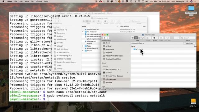Select mil-mascaras-main folder on desktop
Image resolution: width=199 pixels, height=112 pixels.
pos(191,10)
